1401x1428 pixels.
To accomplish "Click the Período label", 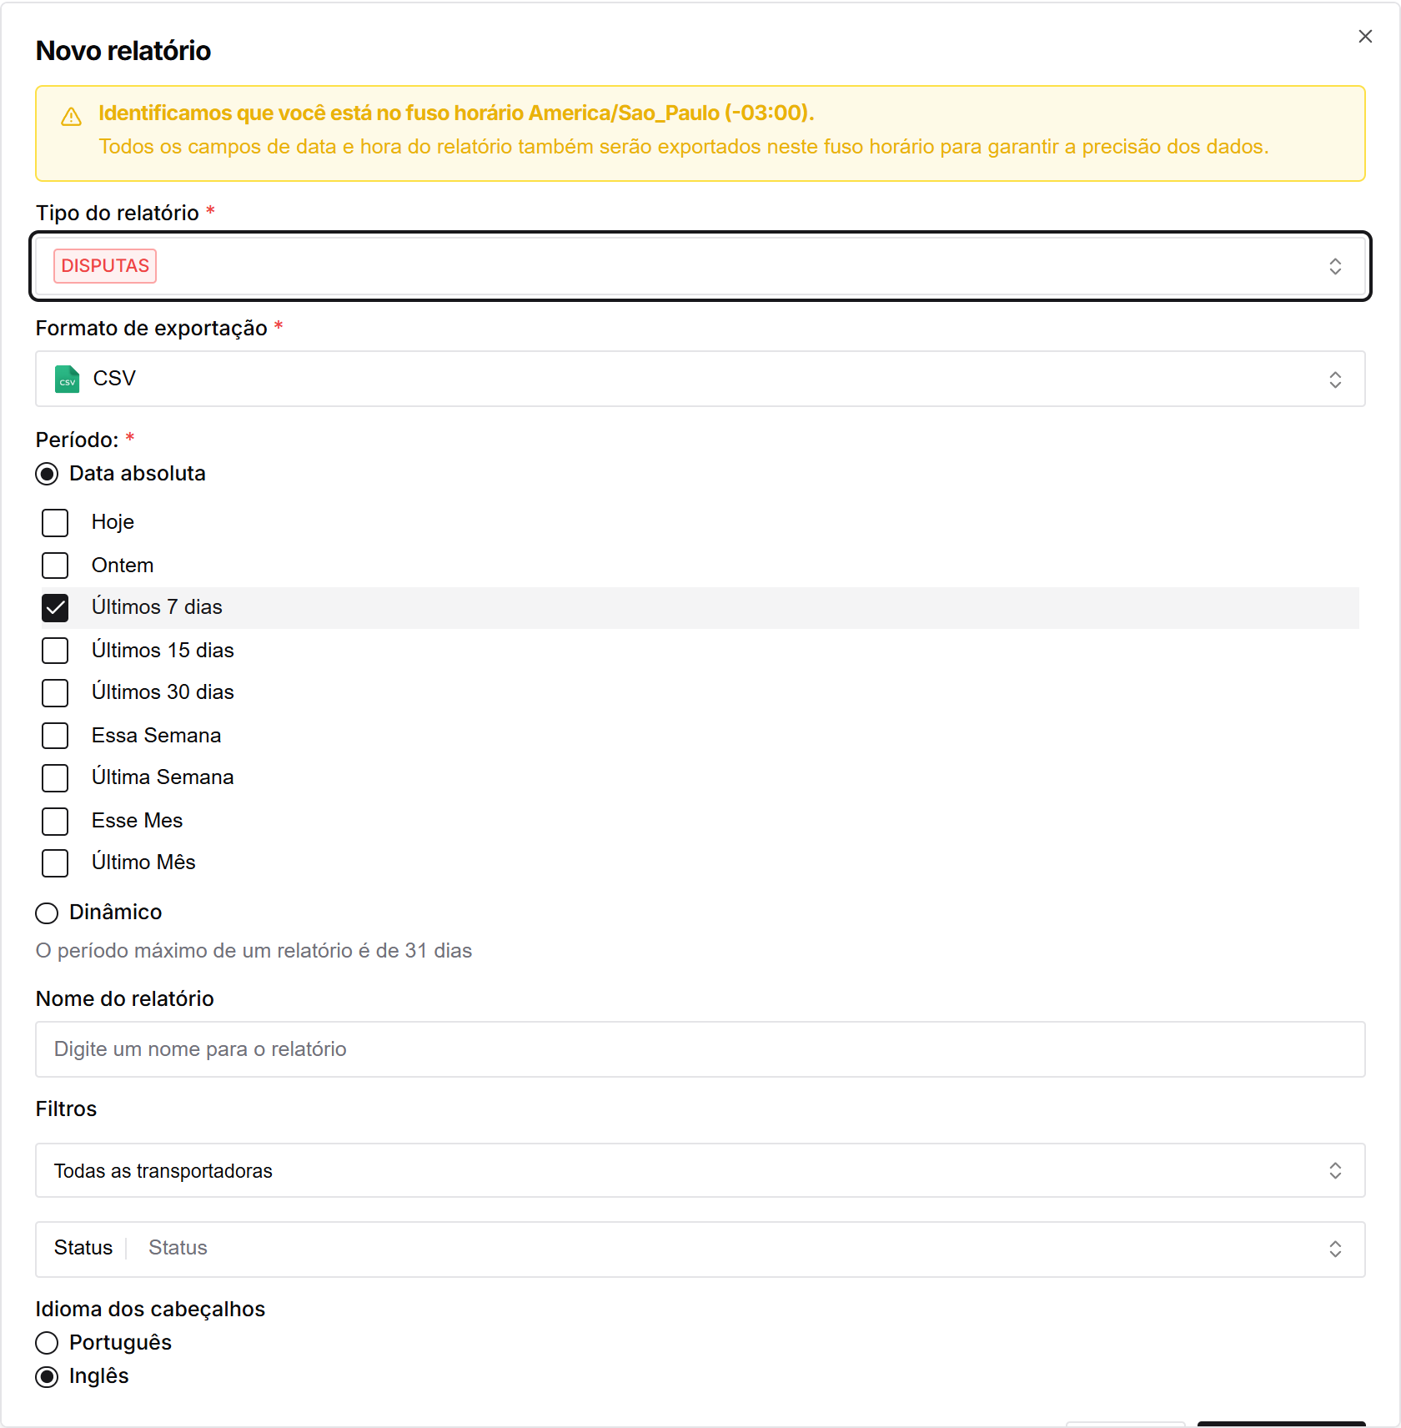I will [x=78, y=440].
